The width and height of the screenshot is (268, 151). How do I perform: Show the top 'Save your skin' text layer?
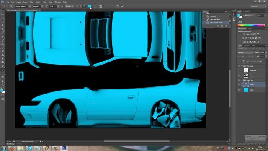tap(239, 62)
